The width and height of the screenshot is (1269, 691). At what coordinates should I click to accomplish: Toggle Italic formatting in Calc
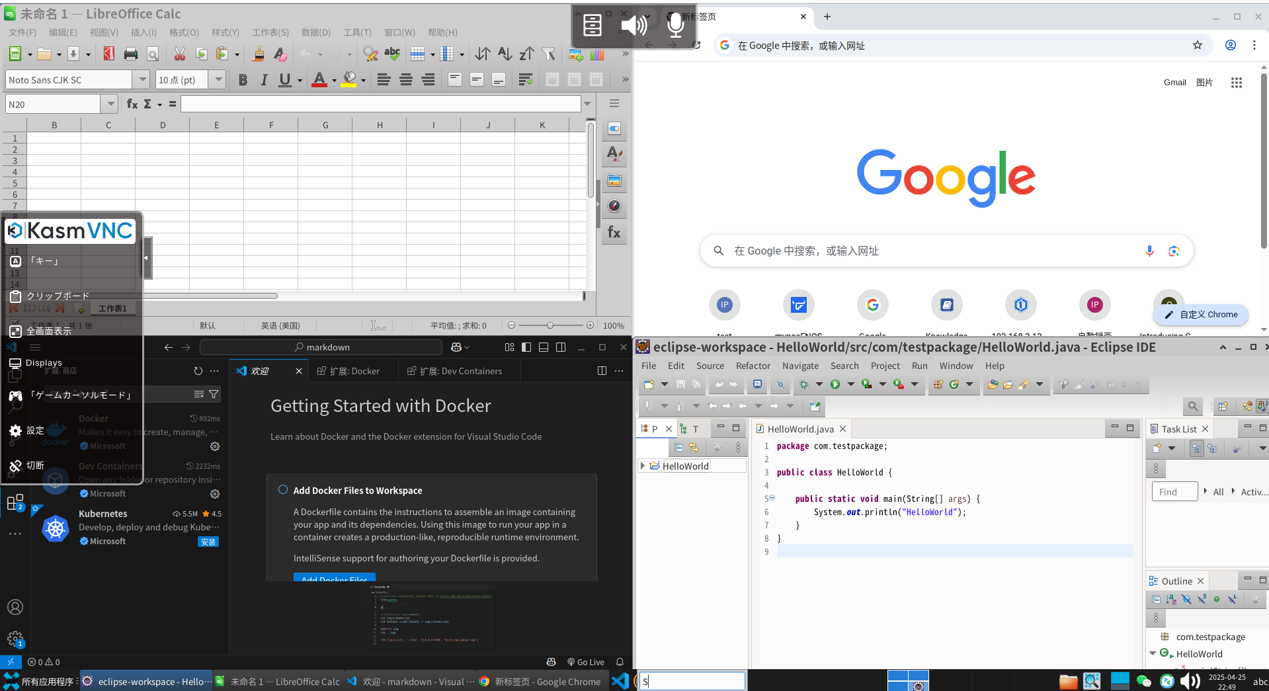click(264, 80)
